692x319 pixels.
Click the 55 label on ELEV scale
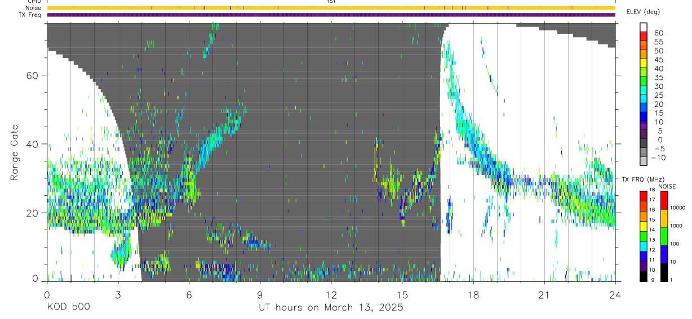(658, 42)
